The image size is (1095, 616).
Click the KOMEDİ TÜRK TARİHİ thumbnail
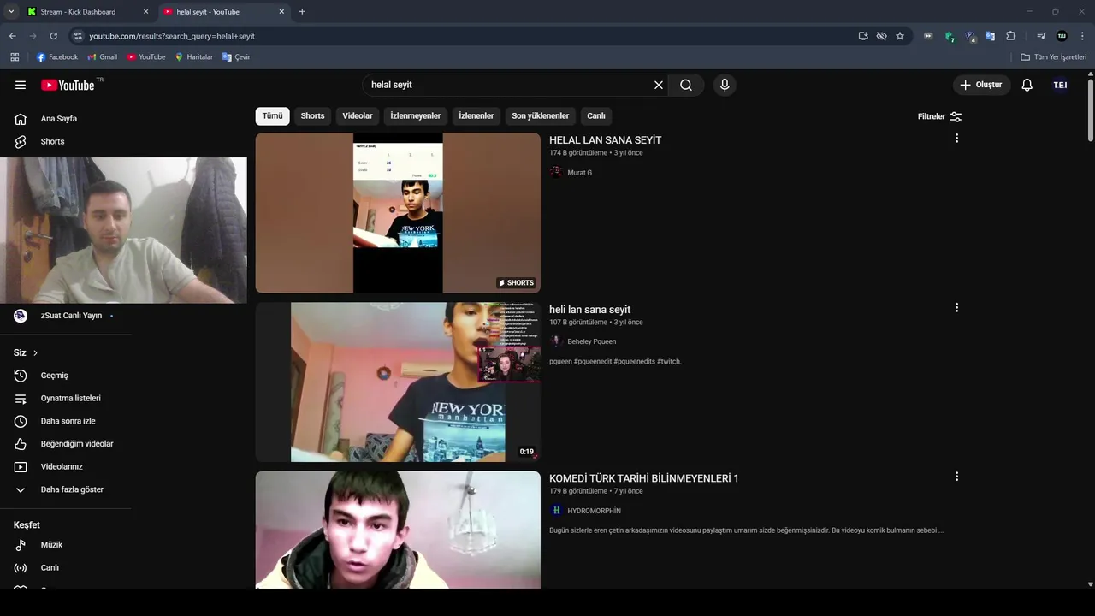click(x=398, y=530)
